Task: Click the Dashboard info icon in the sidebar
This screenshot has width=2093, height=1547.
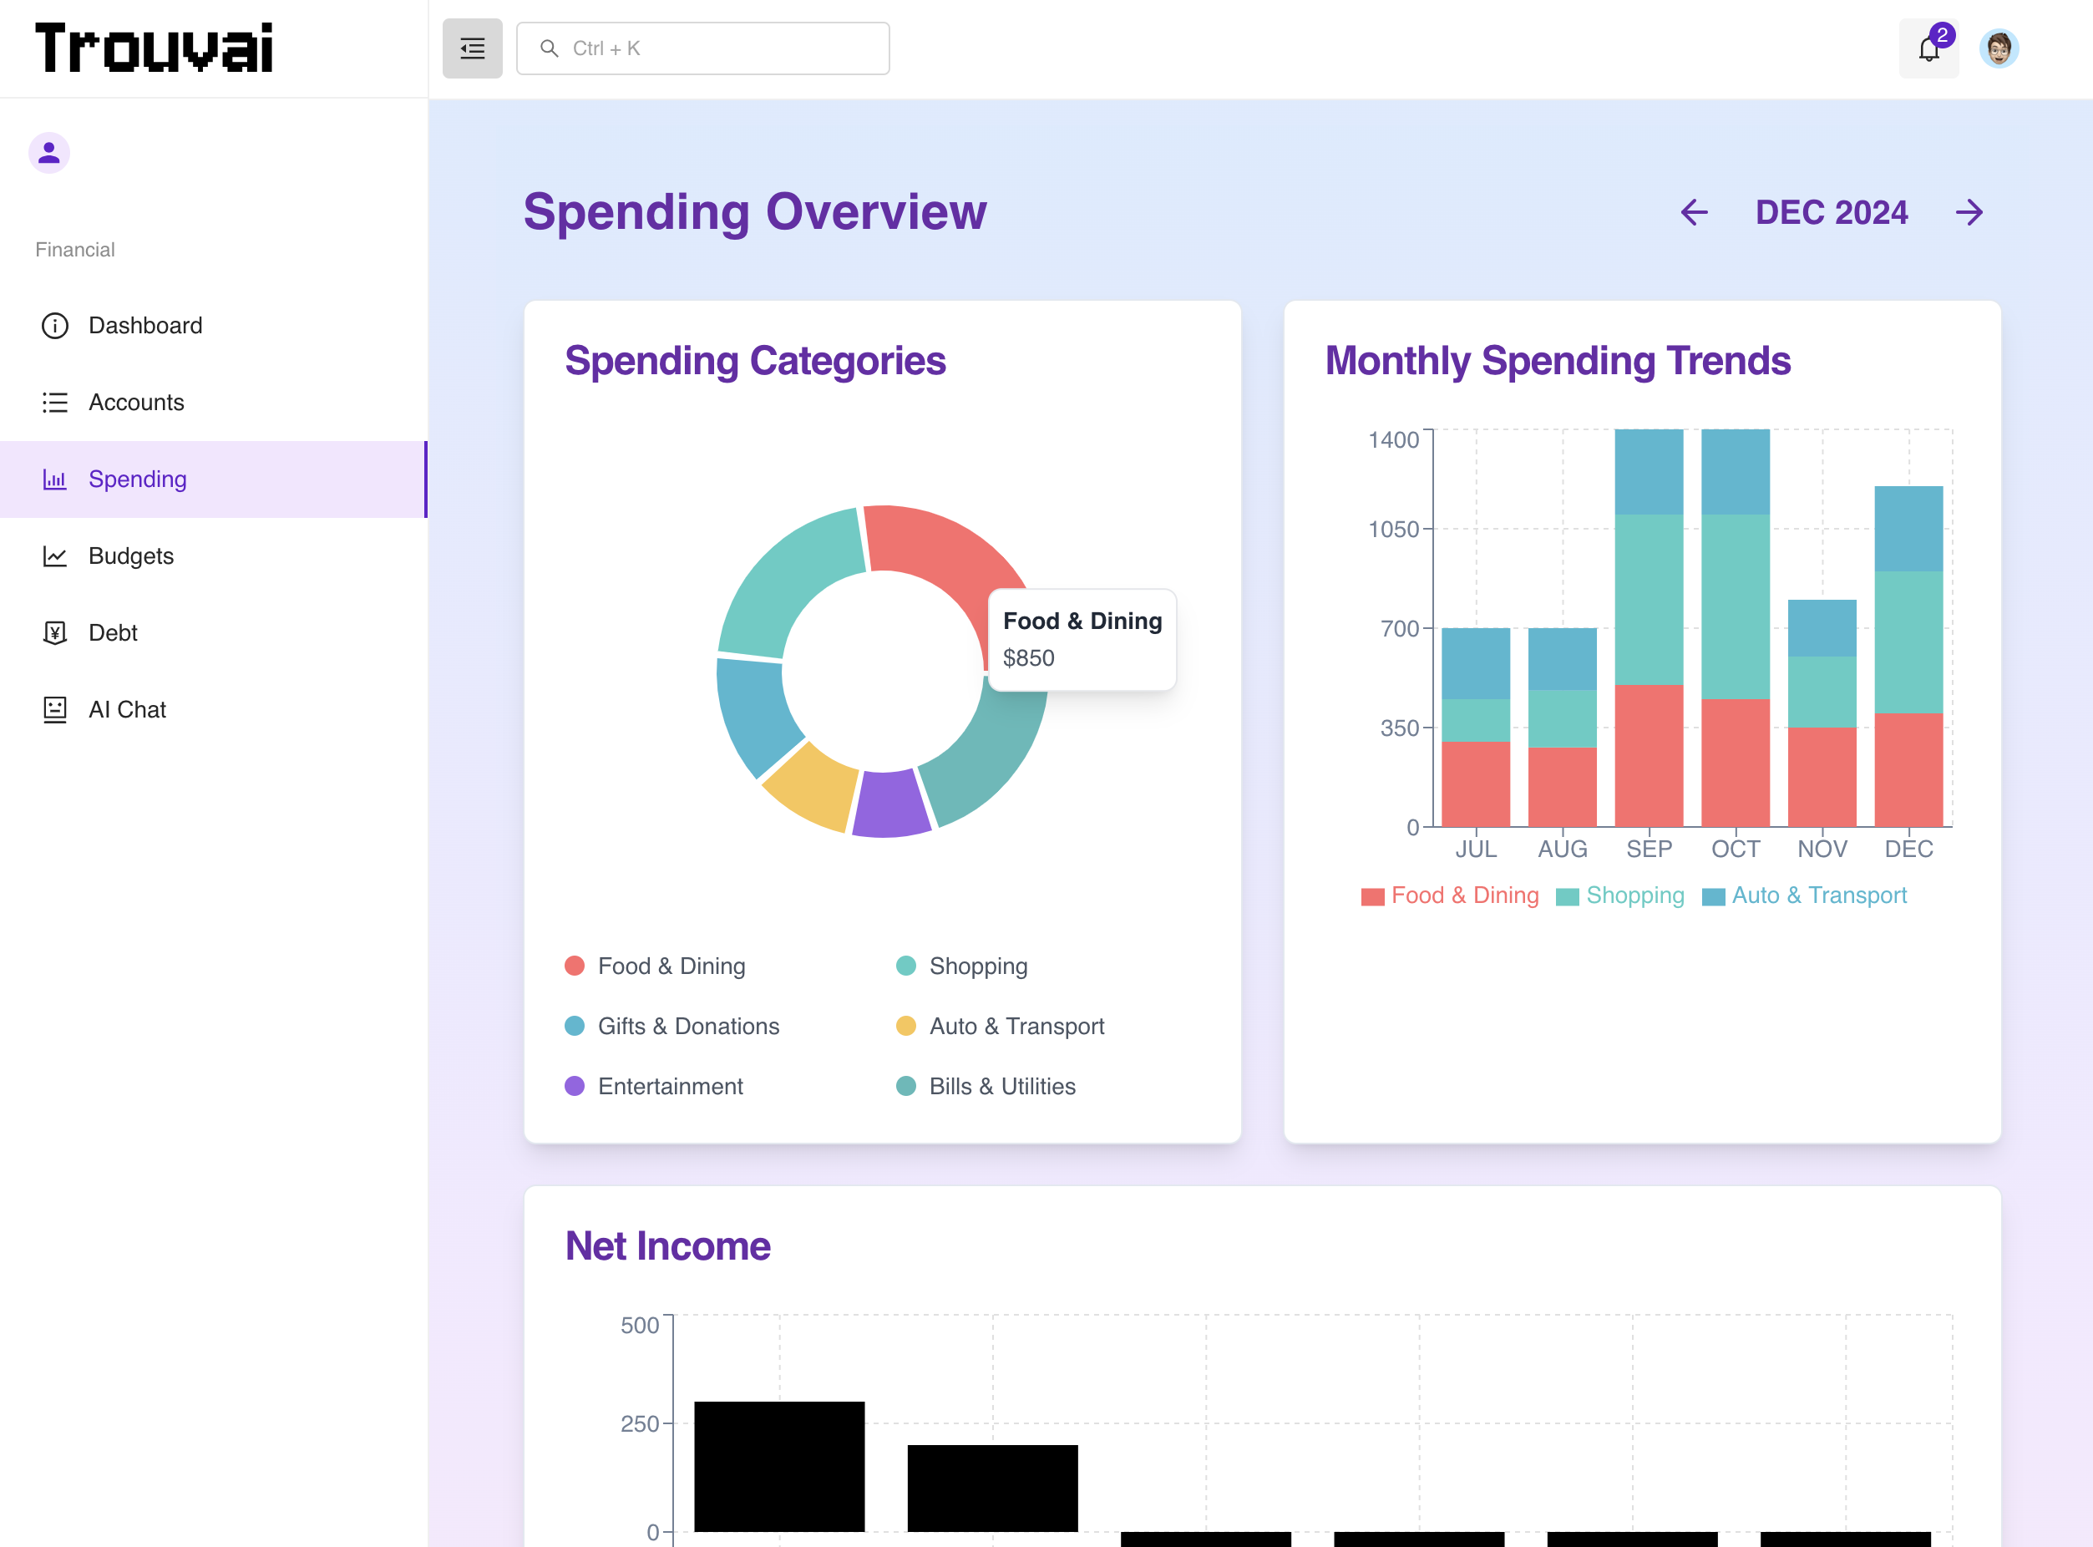Action: coord(55,326)
